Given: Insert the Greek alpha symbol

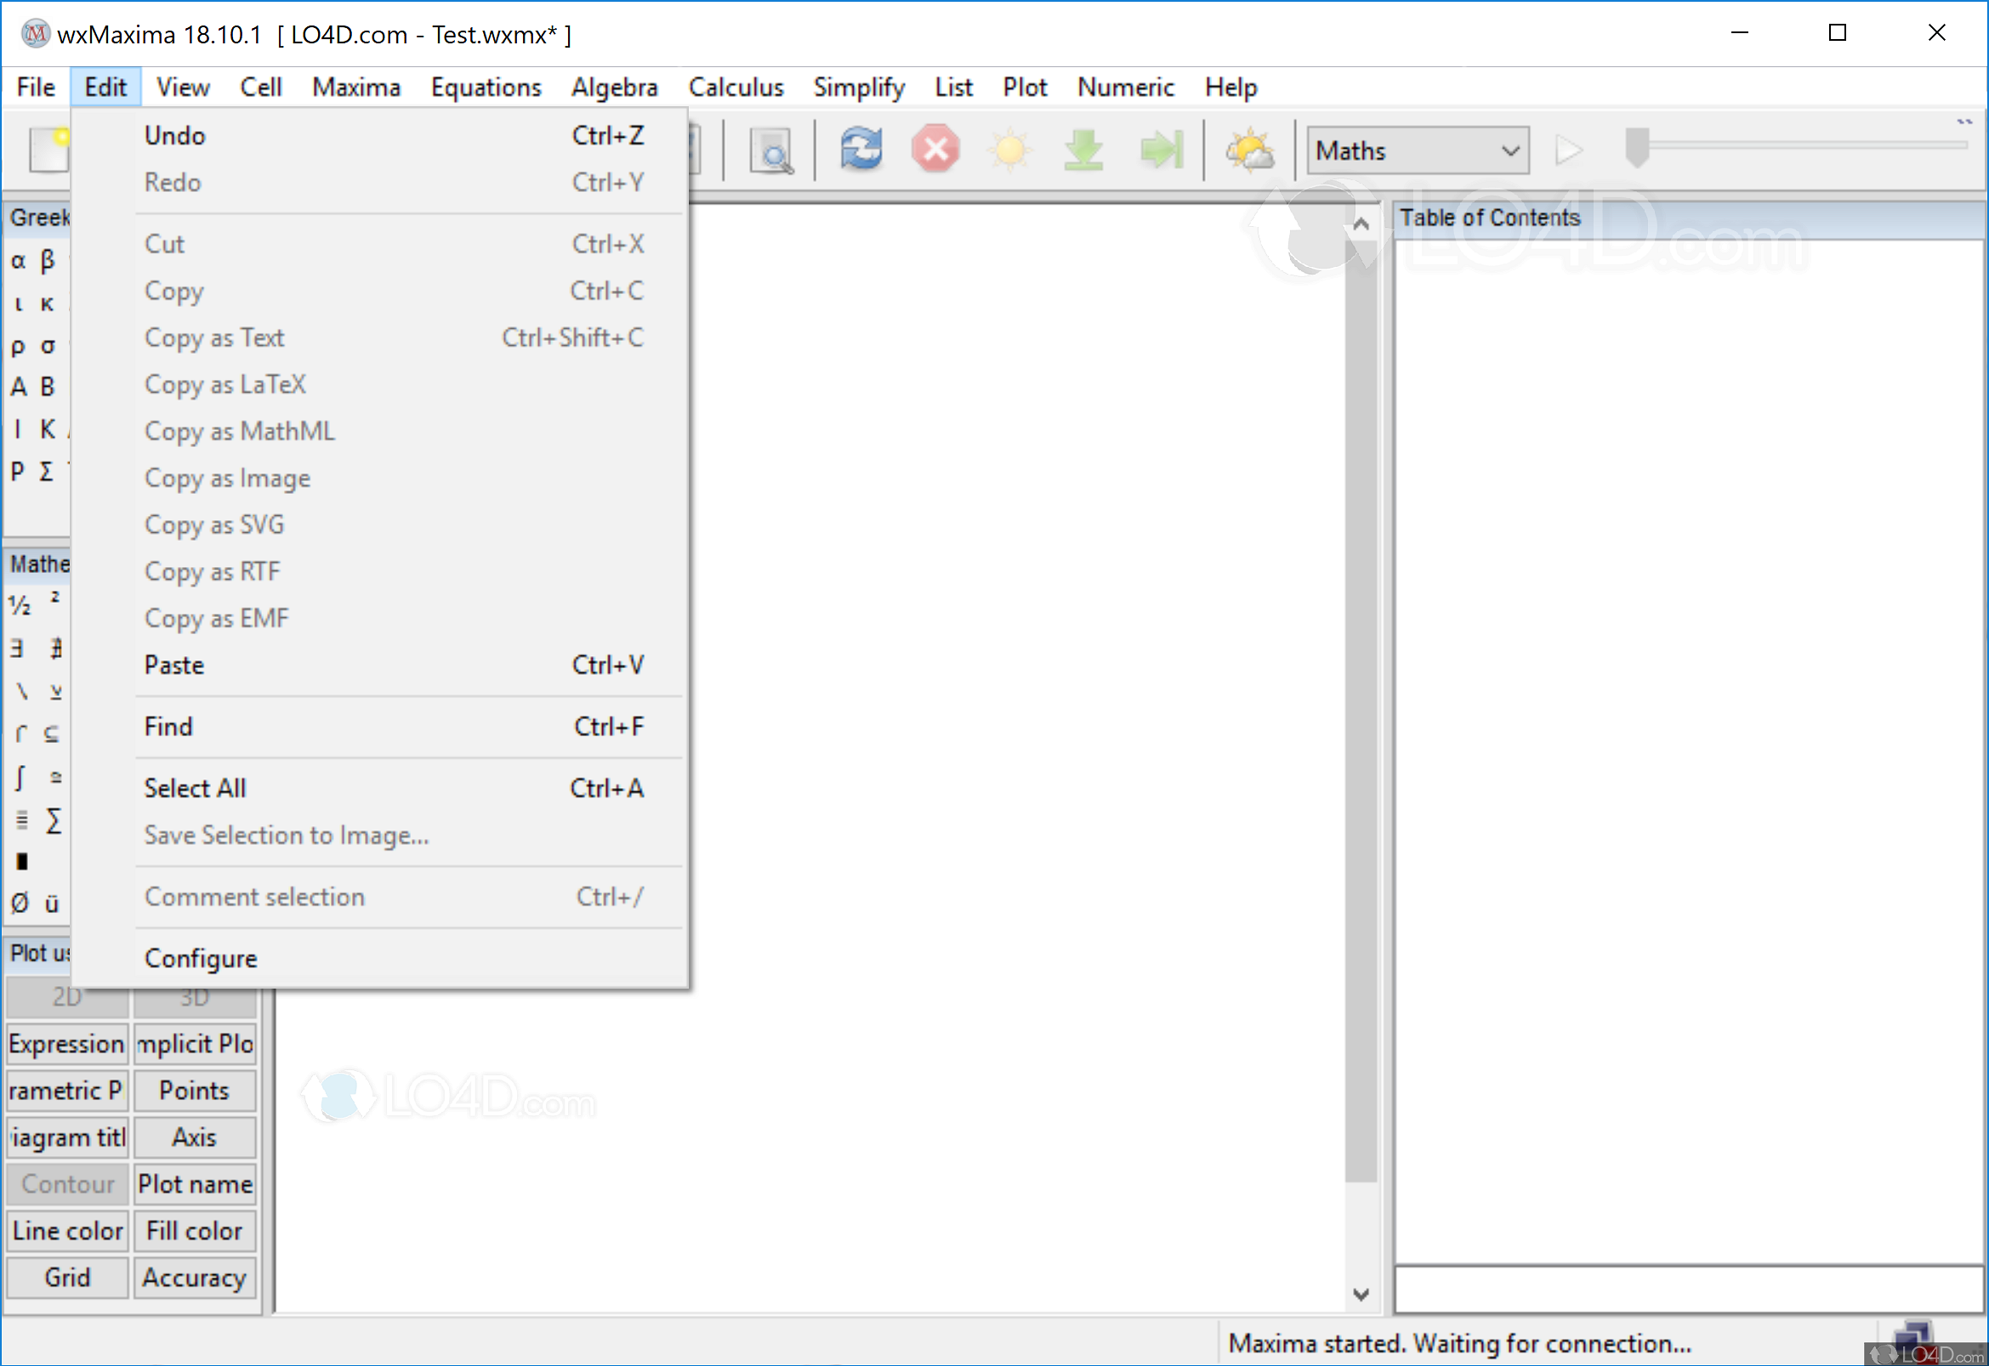Looking at the screenshot, I should coord(18,260).
